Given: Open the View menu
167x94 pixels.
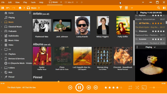Looking at the screenshot, I should coord(17,2).
